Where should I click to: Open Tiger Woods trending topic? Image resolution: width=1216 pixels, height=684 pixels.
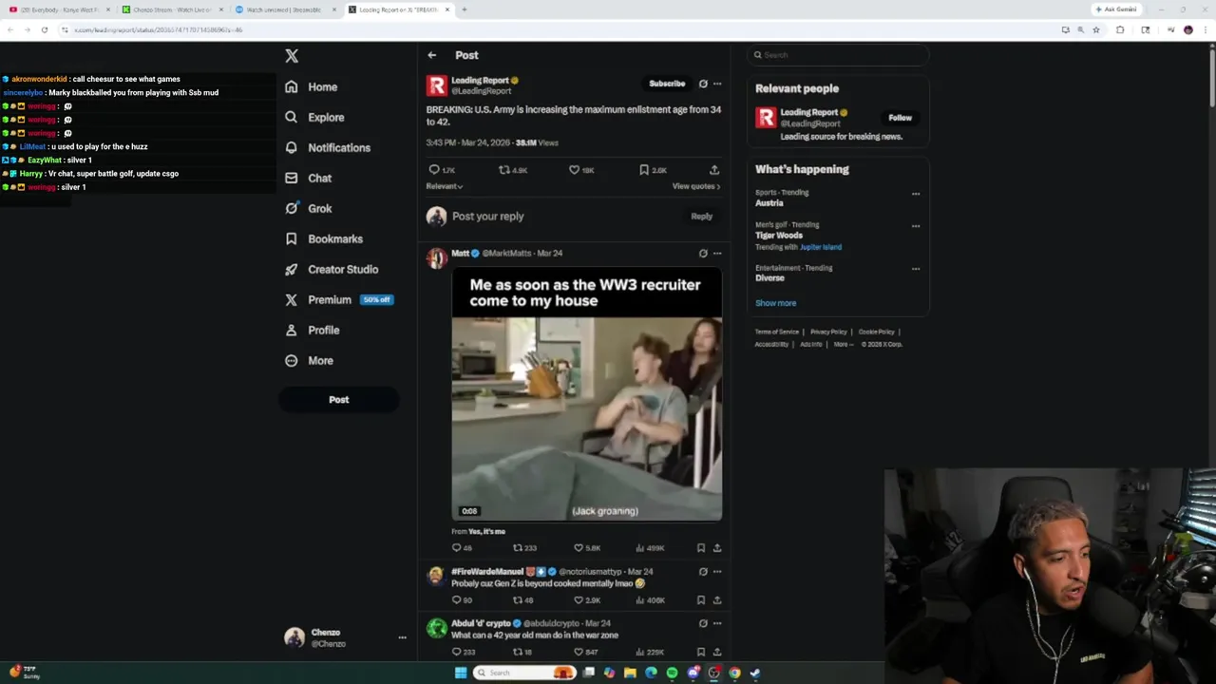point(779,236)
